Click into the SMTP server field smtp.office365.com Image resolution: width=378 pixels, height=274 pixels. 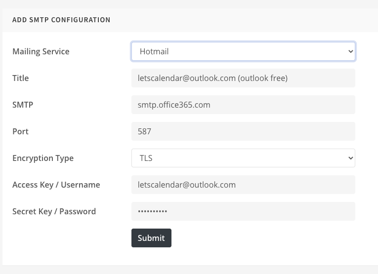click(243, 105)
